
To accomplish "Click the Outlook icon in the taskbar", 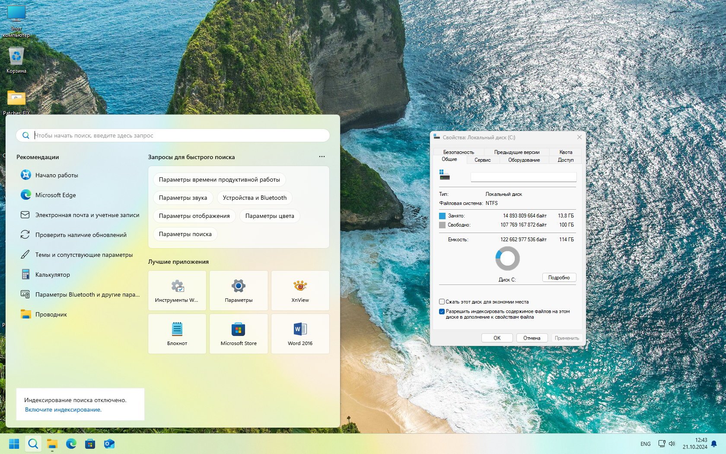I will tap(109, 444).
